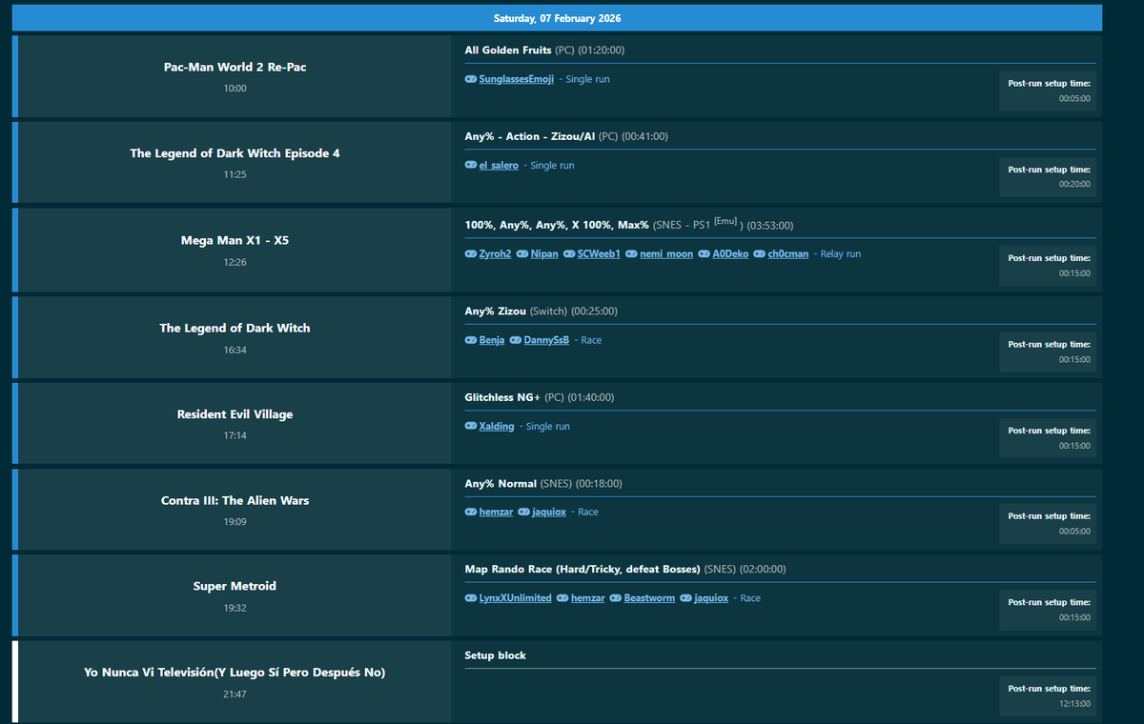Select the Glitchless NG+ category text
Image resolution: width=1144 pixels, height=724 pixels.
(x=502, y=397)
